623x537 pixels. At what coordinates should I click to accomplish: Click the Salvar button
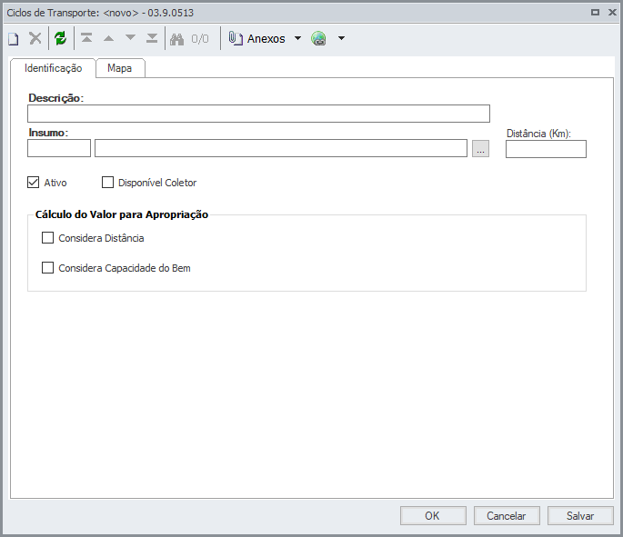pos(580,515)
